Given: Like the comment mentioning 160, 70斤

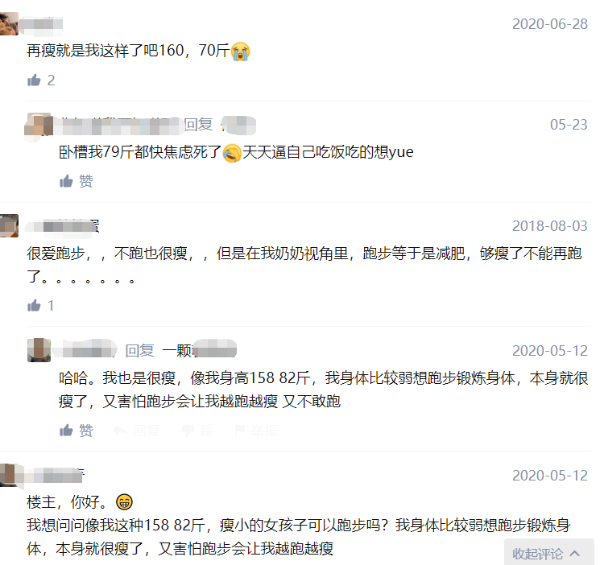Looking at the screenshot, I should tap(34, 80).
